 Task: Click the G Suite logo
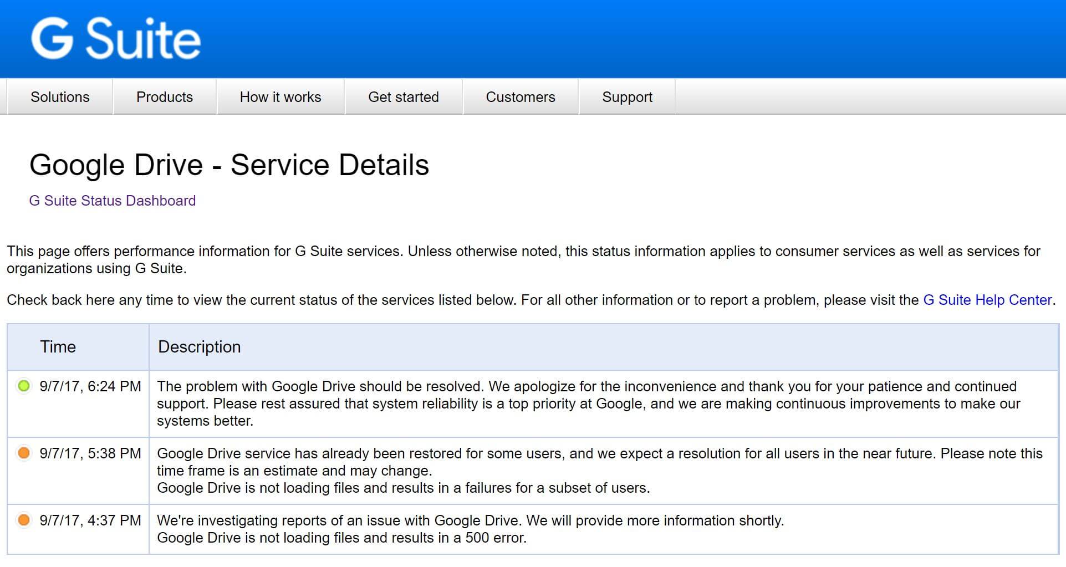[115, 38]
